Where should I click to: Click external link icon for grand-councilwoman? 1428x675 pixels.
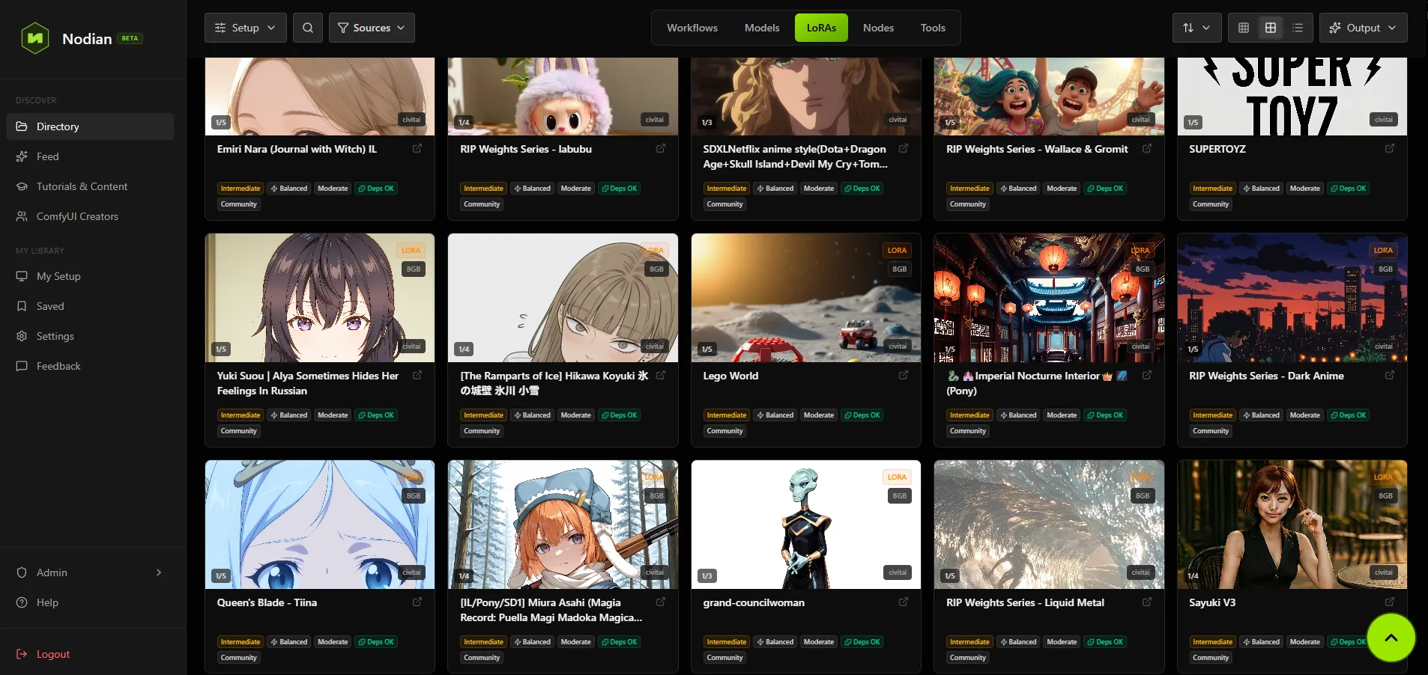pos(904,602)
